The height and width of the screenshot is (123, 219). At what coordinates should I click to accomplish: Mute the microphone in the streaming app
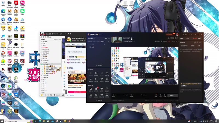point(114,95)
